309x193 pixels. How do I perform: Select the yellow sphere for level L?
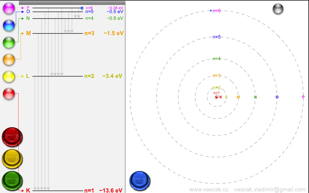click(x=9, y=77)
